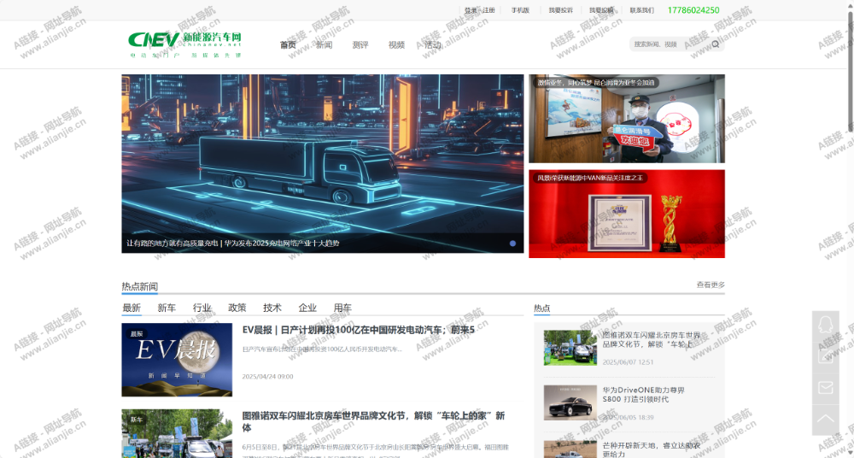The width and height of the screenshot is (854, 458).
Task: Click summary text 日产汽车宣布计划在中国再投资100亿
Action: (322, 349)
